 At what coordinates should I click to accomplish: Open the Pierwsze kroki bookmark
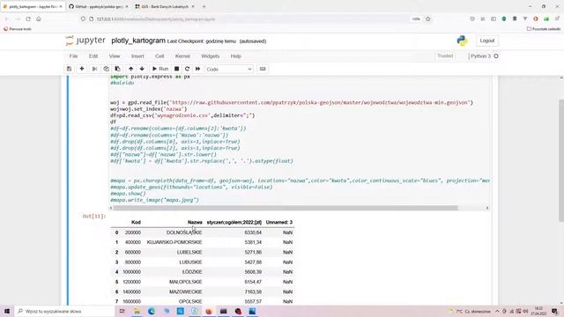(x=18, y=29)
